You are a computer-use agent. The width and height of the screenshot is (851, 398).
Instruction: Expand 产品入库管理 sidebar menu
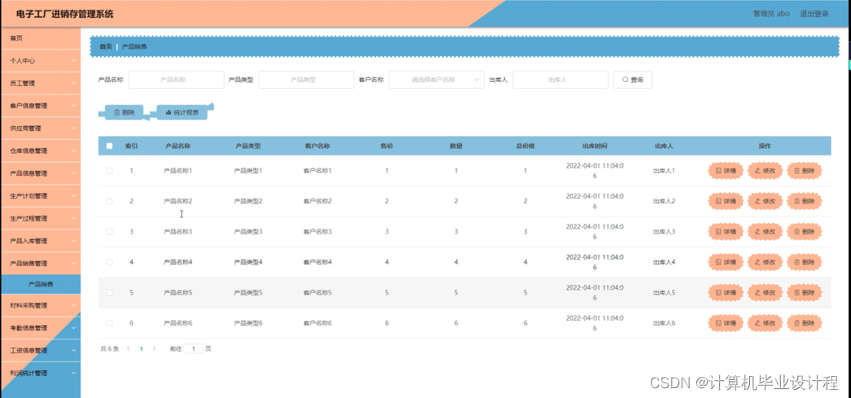40,241
